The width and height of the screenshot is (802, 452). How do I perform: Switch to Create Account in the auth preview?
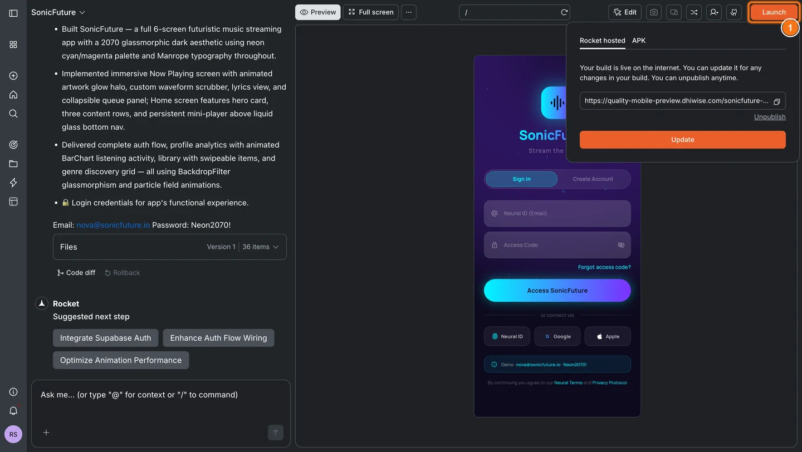point(592,179)
